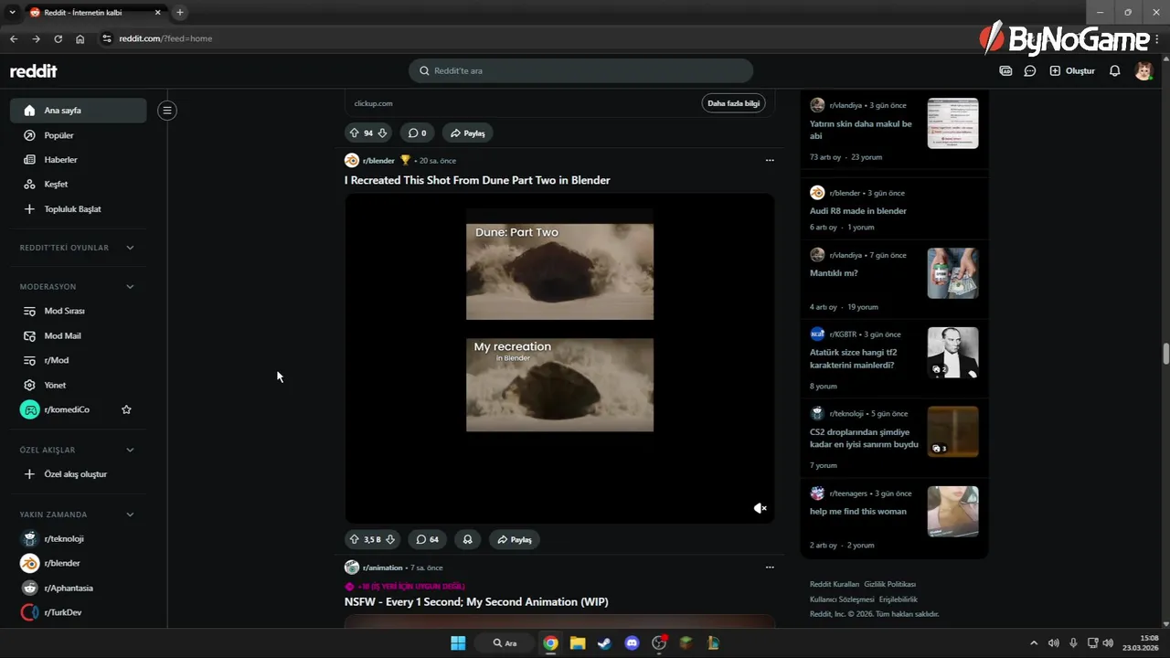The width and height of the screenshot is (1170, 658).
Task: Open Haberler in sidebar
Action: [x=79, y=160]
